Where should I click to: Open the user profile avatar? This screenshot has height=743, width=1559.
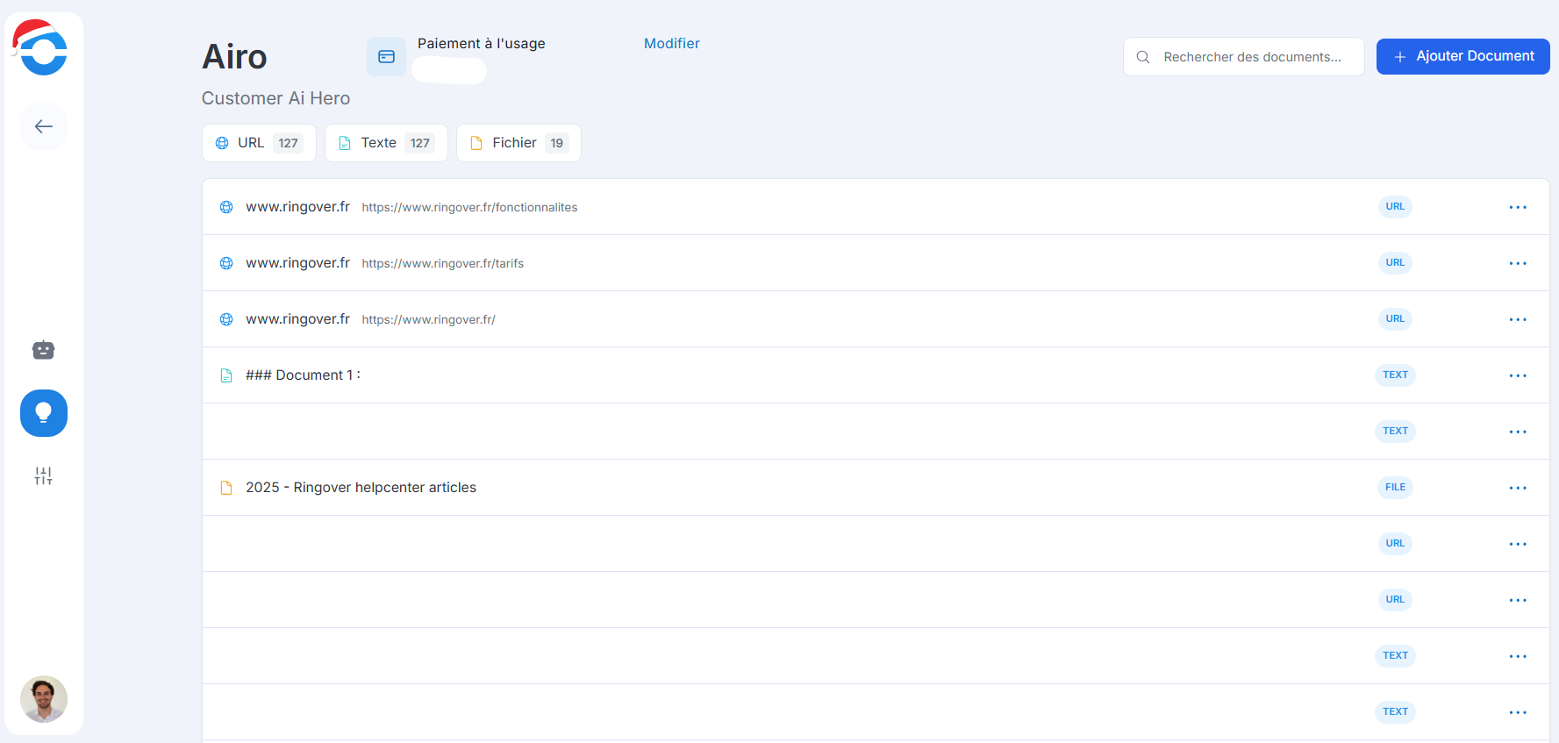(44, 699)
